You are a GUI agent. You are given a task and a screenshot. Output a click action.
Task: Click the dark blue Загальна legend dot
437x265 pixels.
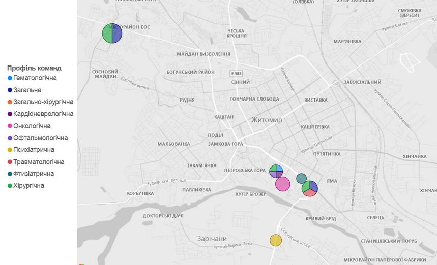[x=10, y=90]
